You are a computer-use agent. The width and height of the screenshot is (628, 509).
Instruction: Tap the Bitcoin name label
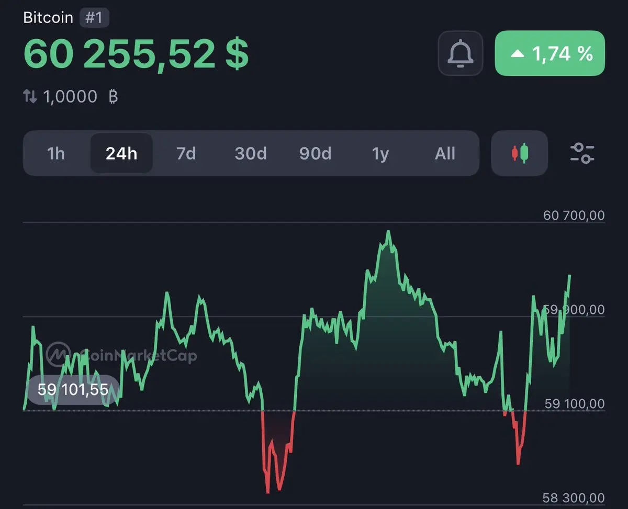point(48,17)
